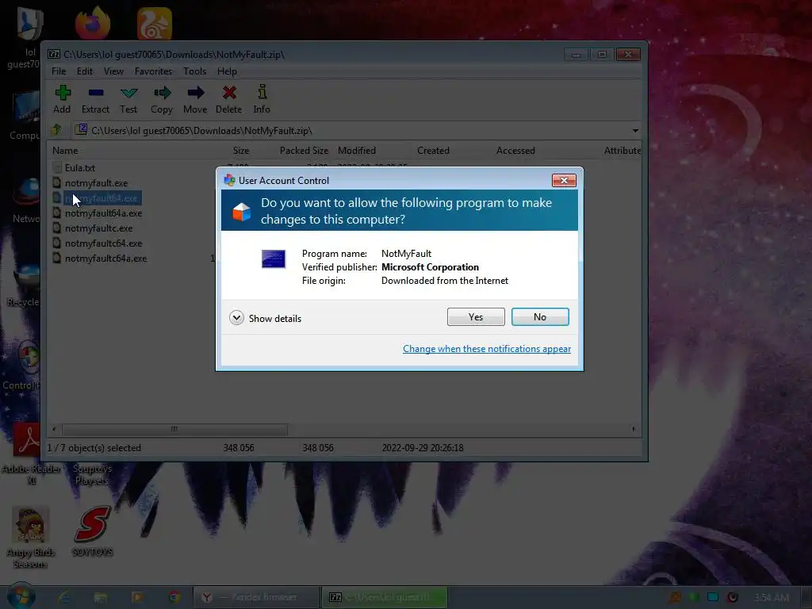Select notmyfault.exe in the file list
812x609 pixels.
(96, 183)
